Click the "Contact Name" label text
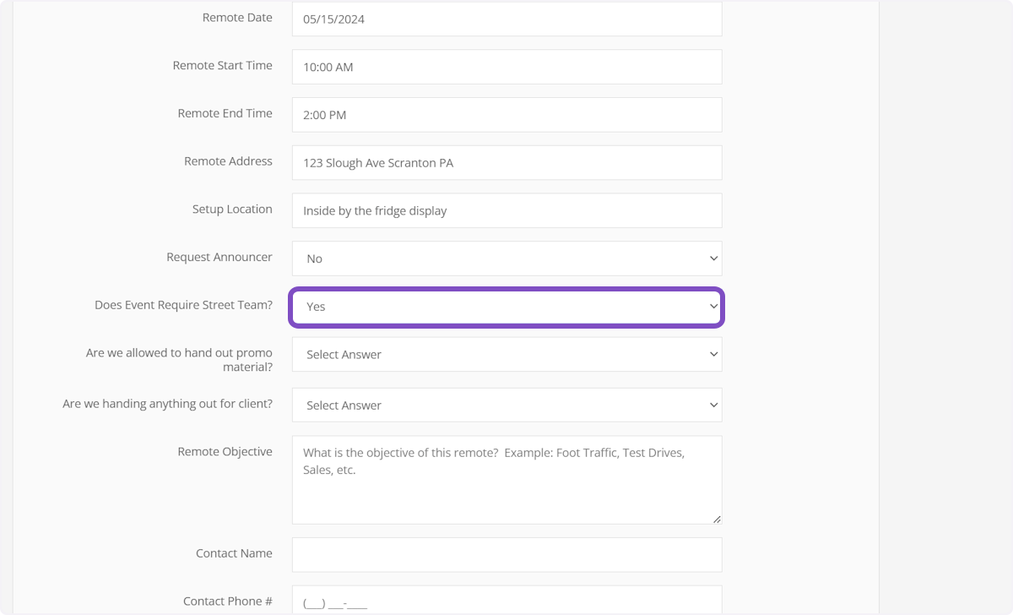 click(x=234, y=554)
